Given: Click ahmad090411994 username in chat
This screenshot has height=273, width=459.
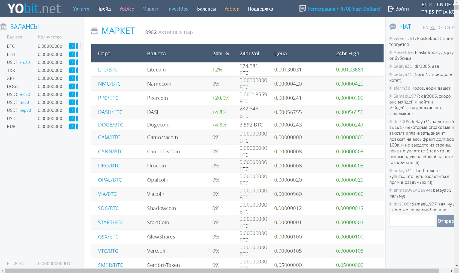Looking at the screenshot, I should (412, 190).
